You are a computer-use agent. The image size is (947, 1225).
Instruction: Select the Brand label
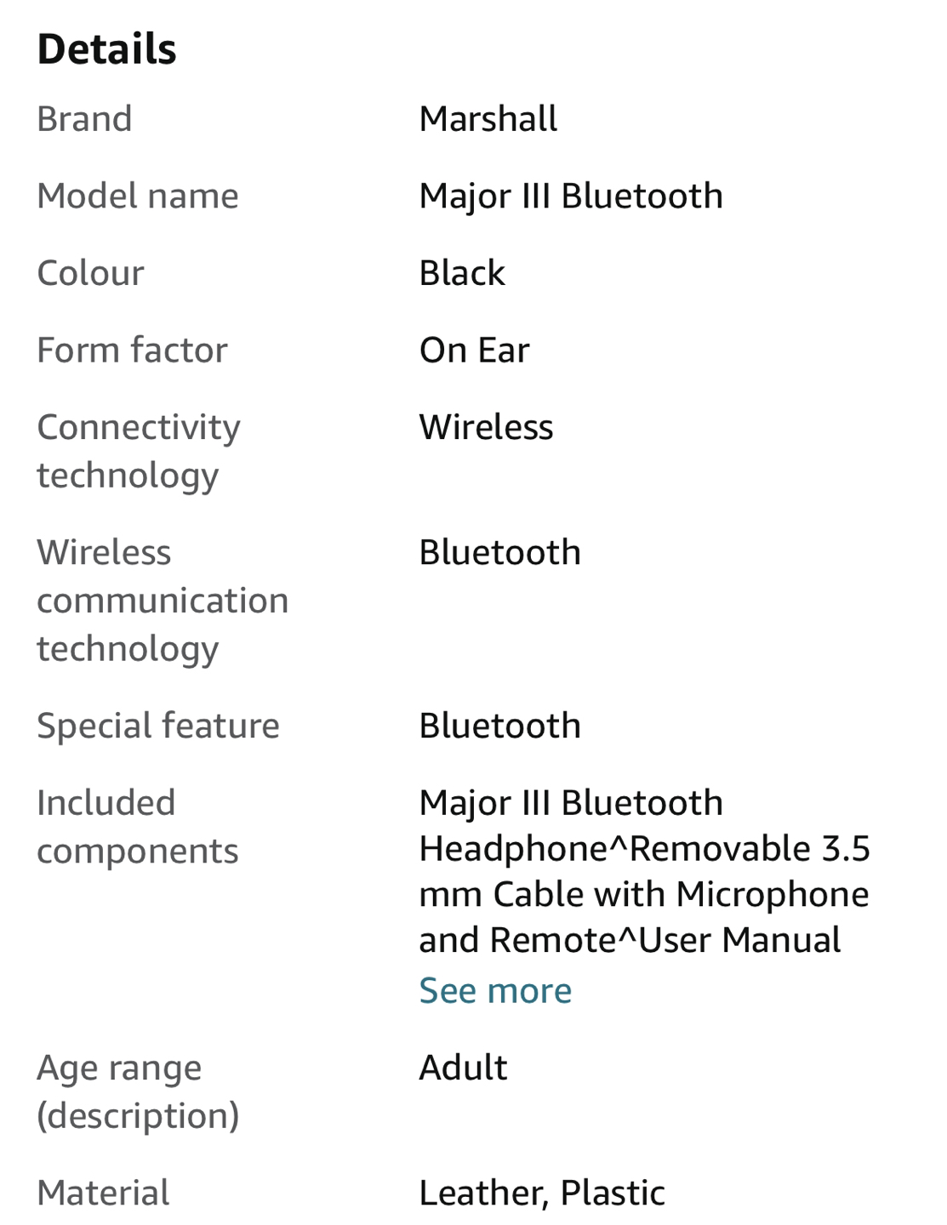pyautogui.click(x=84, y=119)
